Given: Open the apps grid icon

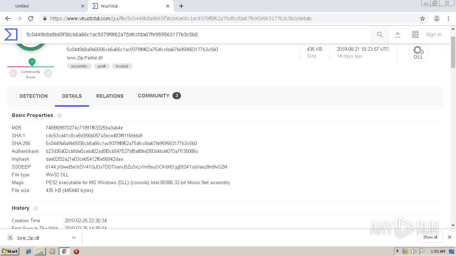Looking at the screenshot, I should [x=415, y=34].
